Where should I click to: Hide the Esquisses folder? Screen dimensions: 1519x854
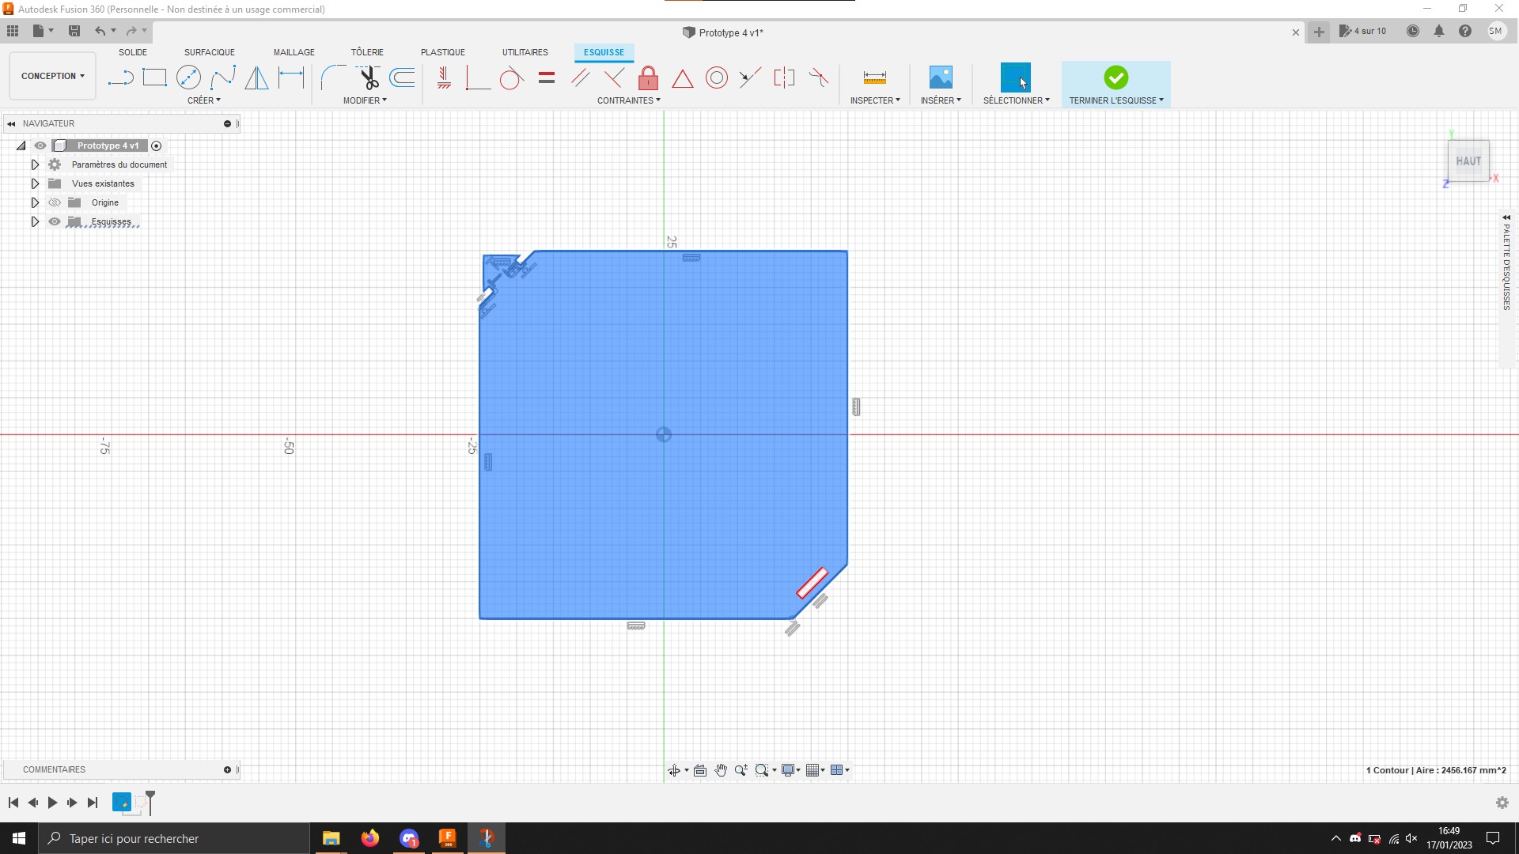coord(55,221)
